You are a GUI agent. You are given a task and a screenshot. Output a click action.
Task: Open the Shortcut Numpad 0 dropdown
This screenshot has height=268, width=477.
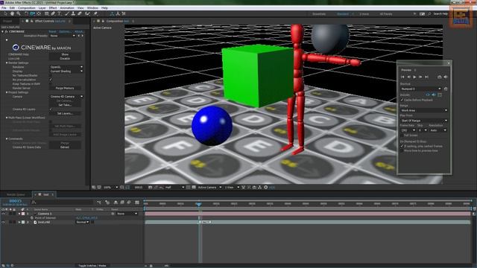(x=421, y=89)
